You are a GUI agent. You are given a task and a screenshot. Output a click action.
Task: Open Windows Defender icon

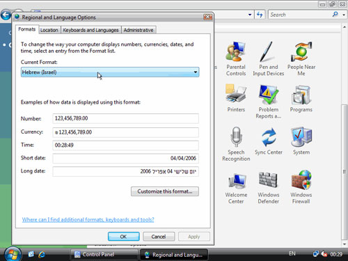[269, 187]
